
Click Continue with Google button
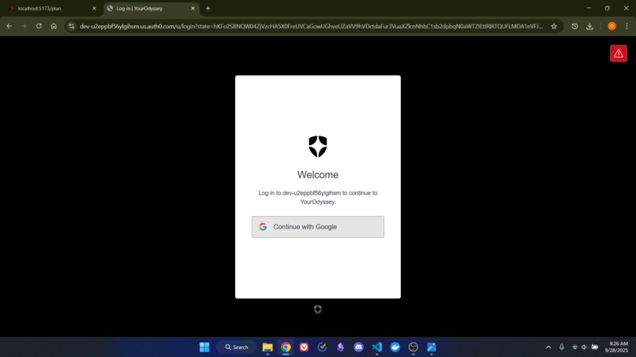click(317, 227)
